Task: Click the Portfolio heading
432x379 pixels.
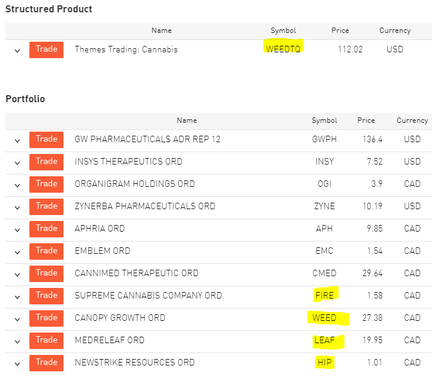Action: (x=25, y=99)
